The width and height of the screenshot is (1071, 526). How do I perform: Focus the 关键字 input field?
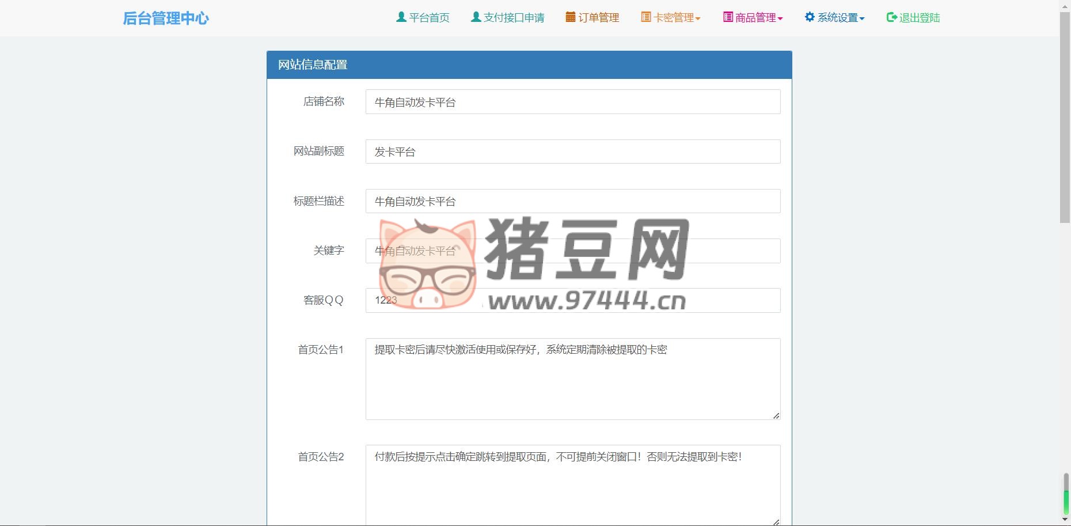coord(573,251)
